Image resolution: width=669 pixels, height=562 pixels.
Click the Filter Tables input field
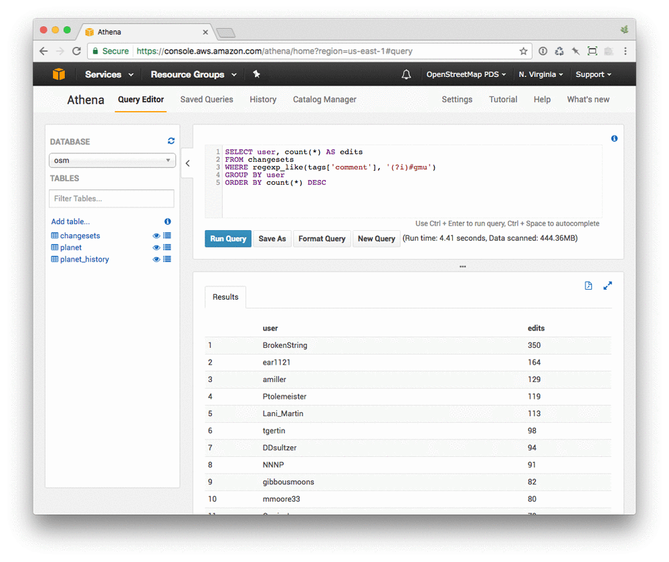click(111, 199)
